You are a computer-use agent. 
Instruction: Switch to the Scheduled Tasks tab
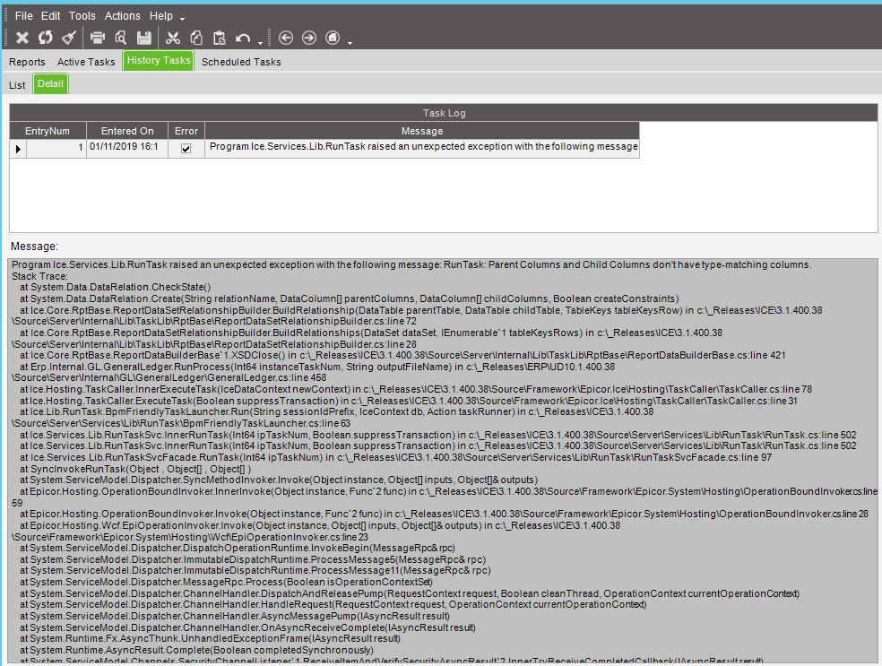[x=241, y=62]
